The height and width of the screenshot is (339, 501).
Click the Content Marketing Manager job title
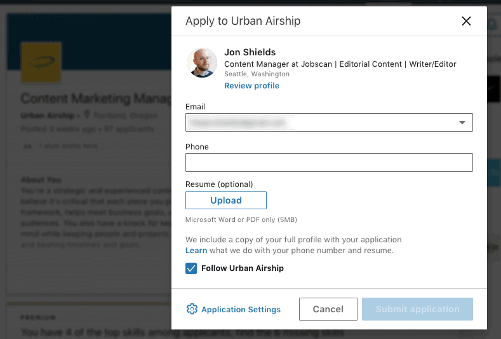[95, 99]
